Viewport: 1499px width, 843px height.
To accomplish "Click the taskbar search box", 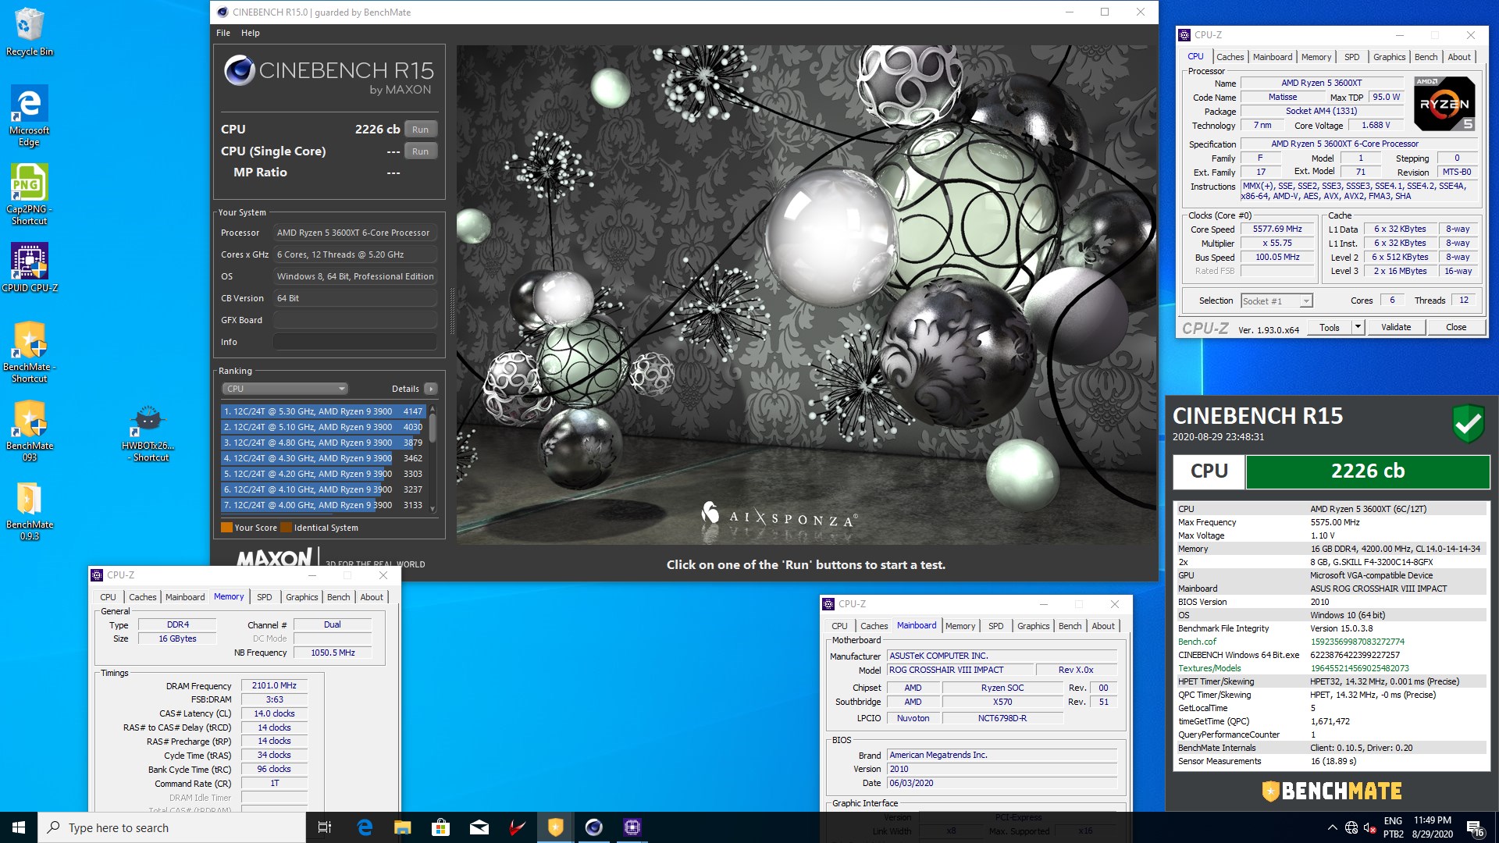I will tap(172, 827).
